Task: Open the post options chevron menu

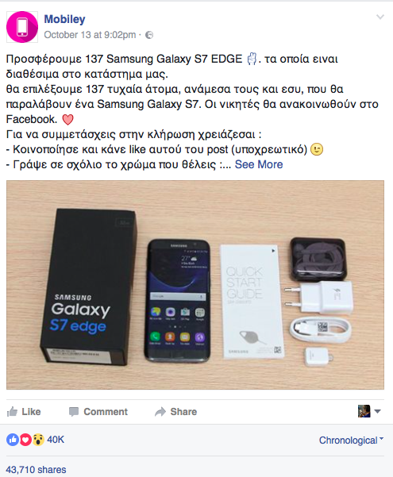Action: tap(380, 17)
